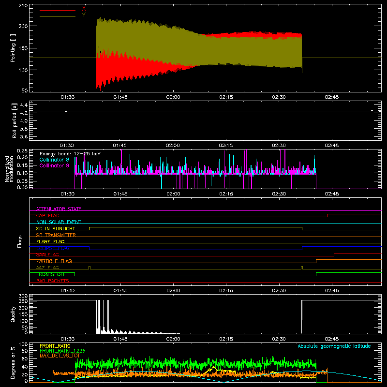Click the 'NON_SOLAR_EVENT' flag label
The height and width of the screenshot is (387, 387).
(x=59, y=222)
